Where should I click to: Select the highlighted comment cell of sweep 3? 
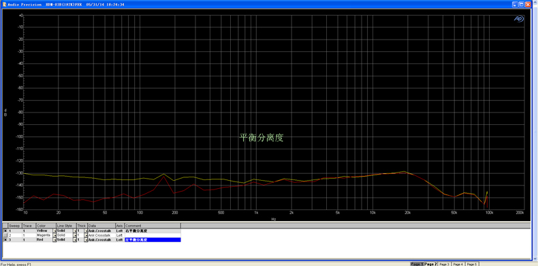(153, 239)
